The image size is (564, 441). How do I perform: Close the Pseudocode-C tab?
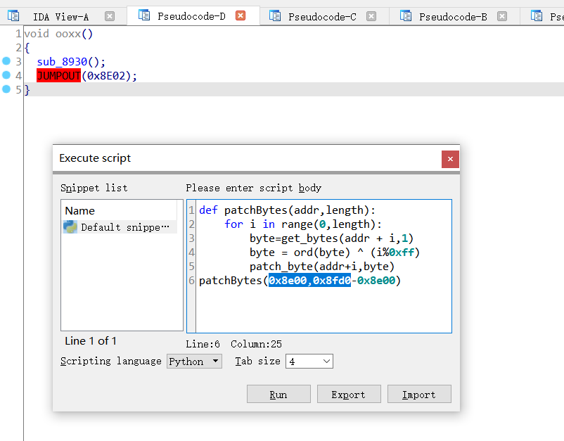click(371, 16)
